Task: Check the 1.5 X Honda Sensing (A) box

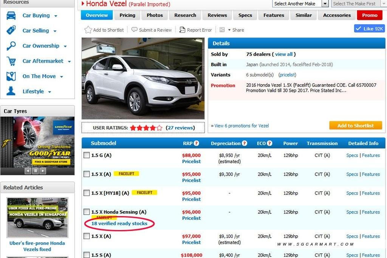Action: coord(87,212)
